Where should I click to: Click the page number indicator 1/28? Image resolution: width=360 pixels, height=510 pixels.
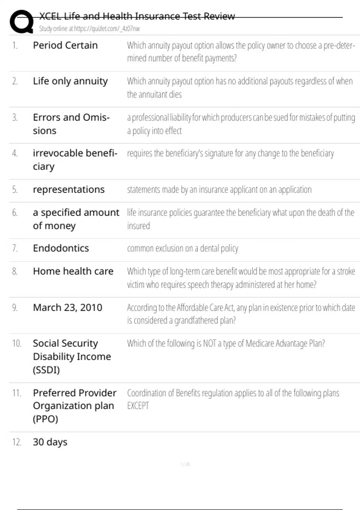click(185, 464)
